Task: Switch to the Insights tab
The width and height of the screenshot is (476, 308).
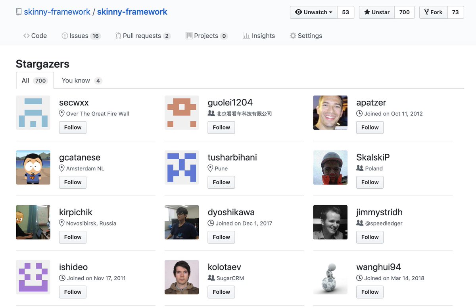Action: pos(259,36)
